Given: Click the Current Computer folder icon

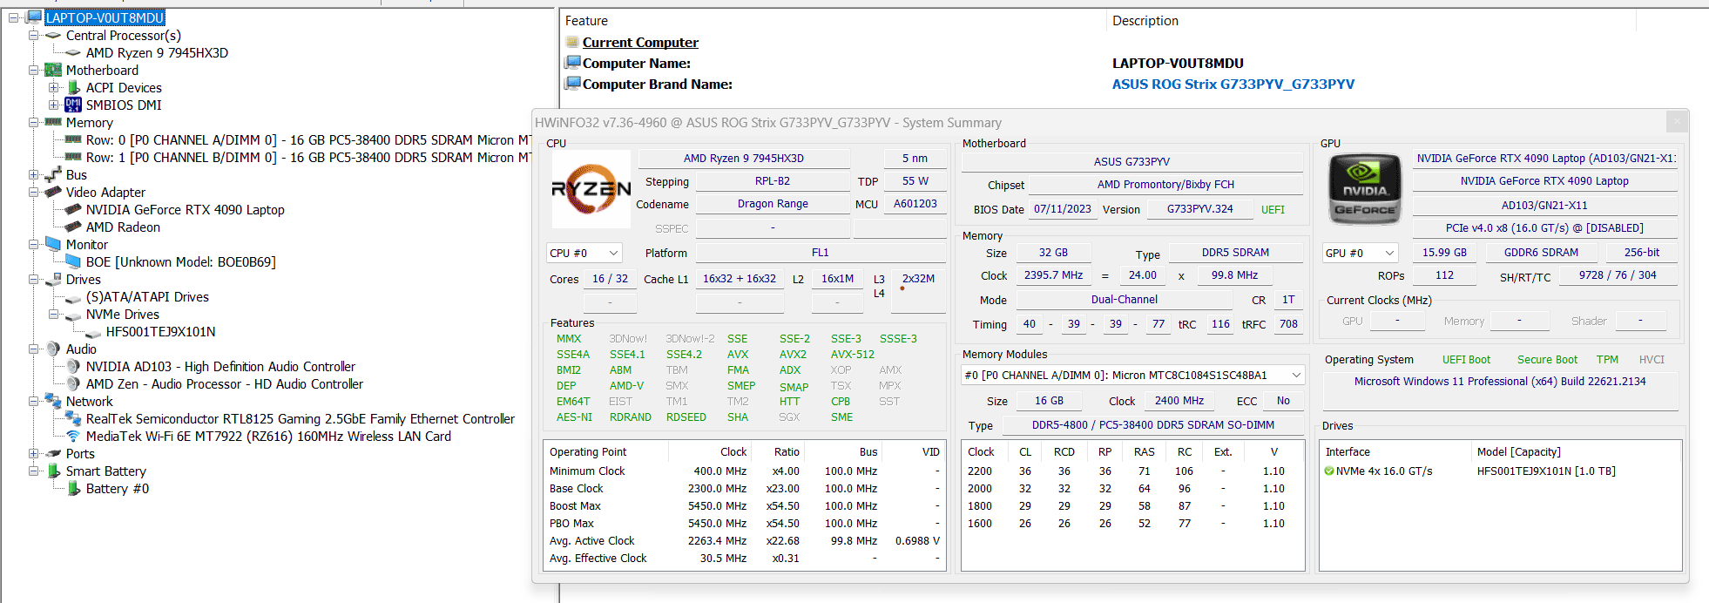Looking at the screenshot, I should (572, 42).
